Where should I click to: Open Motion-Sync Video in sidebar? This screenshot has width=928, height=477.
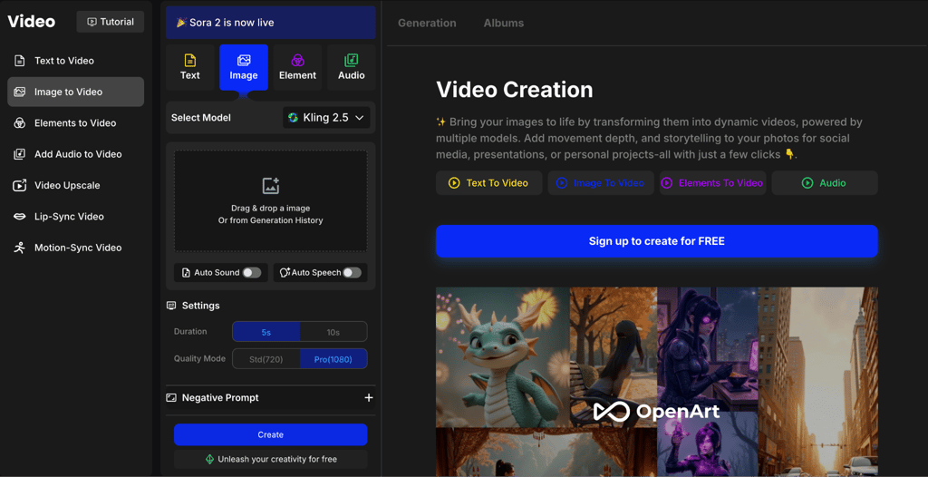(x=76, y=248)
